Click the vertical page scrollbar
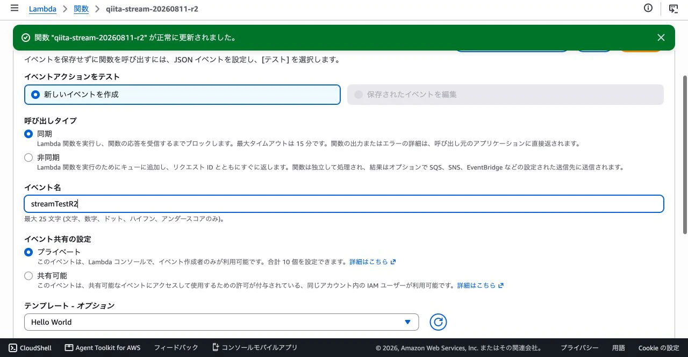The height and width of the screenshot is (357, 688). point(685,154)
